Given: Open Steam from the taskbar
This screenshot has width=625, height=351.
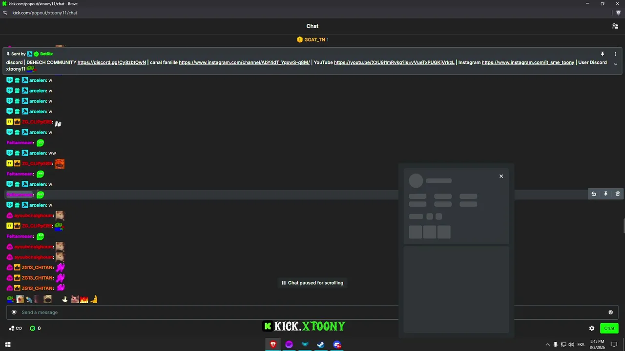Looking at the screenshot, I should (x=321, y=345).
